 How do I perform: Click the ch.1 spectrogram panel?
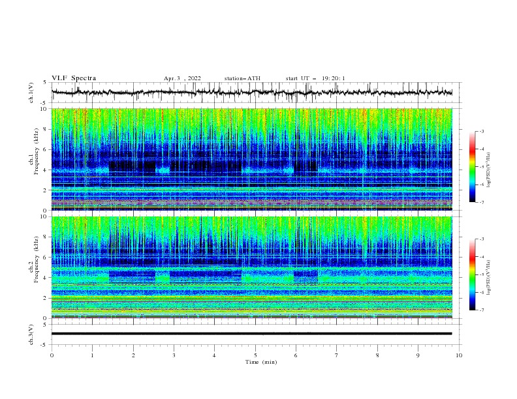tap(251, 159)
